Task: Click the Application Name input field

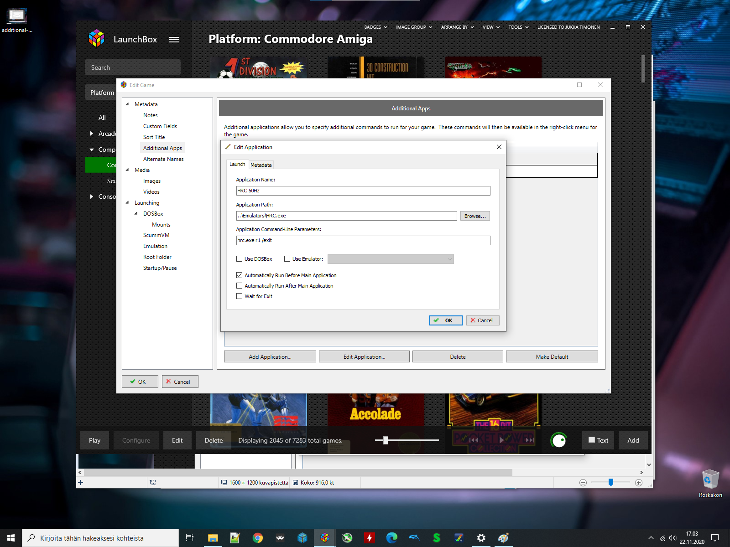Action: (363, 191)
